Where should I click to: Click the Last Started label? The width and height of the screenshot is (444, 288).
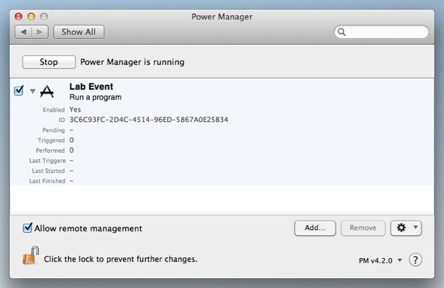point(49,171)
